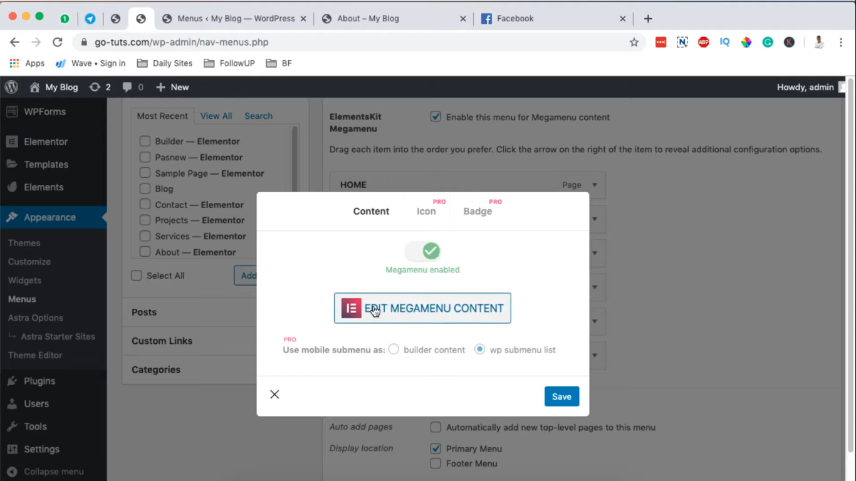Open a new browser tab
856x481 pixels.
point(648,19)
